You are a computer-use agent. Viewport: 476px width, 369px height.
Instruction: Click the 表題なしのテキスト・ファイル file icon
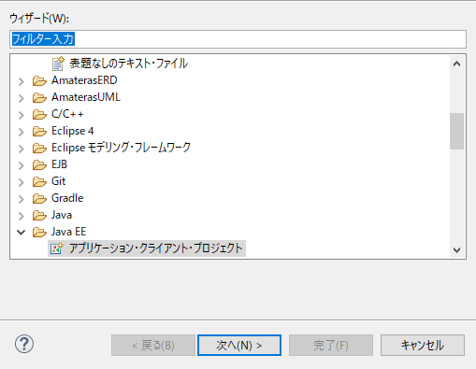tap(58, 64)
